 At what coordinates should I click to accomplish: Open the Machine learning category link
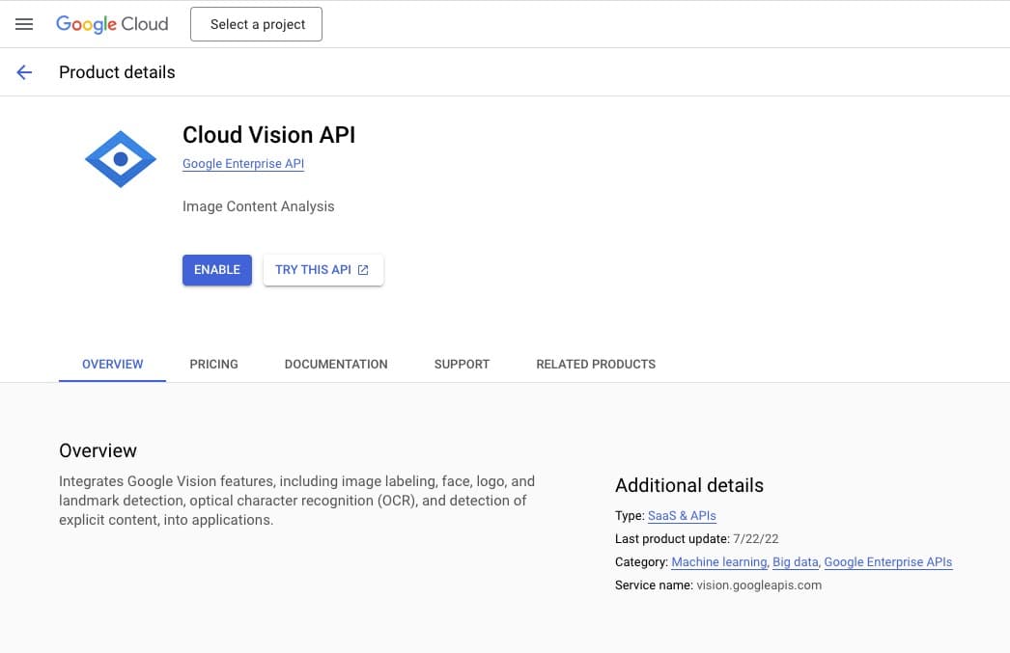[718, 562]
